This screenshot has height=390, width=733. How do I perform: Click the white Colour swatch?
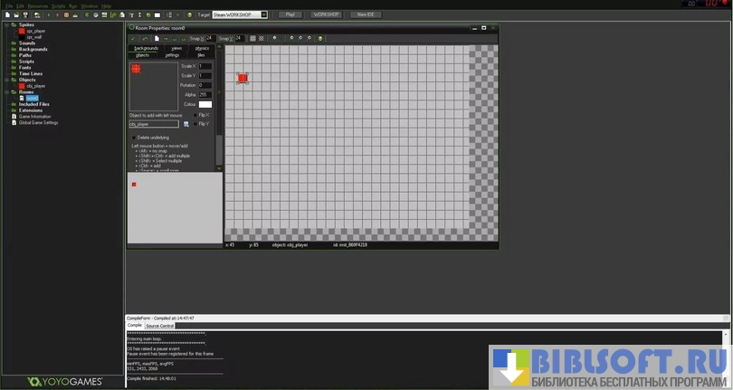pyautogui.click(x=205, y=105)
